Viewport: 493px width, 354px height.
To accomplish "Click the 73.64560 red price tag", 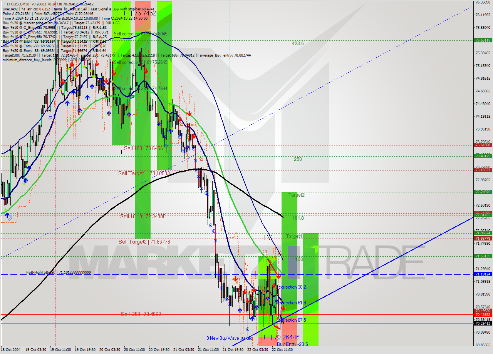I will point(483,145).
